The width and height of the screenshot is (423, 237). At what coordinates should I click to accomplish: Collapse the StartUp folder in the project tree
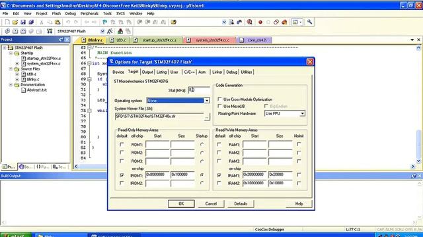[x=11, y=53]
